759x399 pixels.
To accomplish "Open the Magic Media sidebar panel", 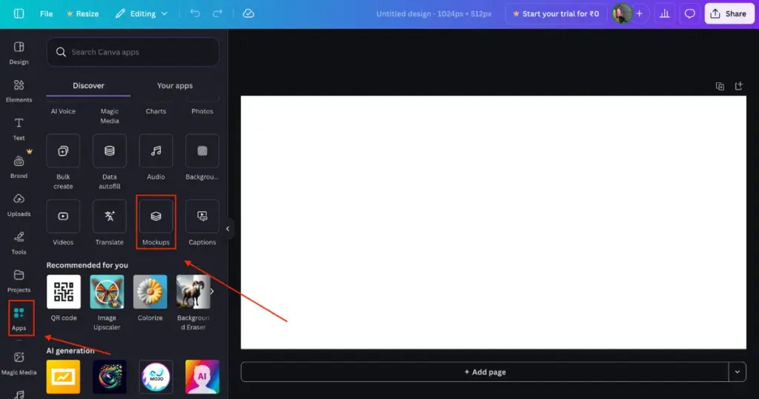I will click(19, 363).
